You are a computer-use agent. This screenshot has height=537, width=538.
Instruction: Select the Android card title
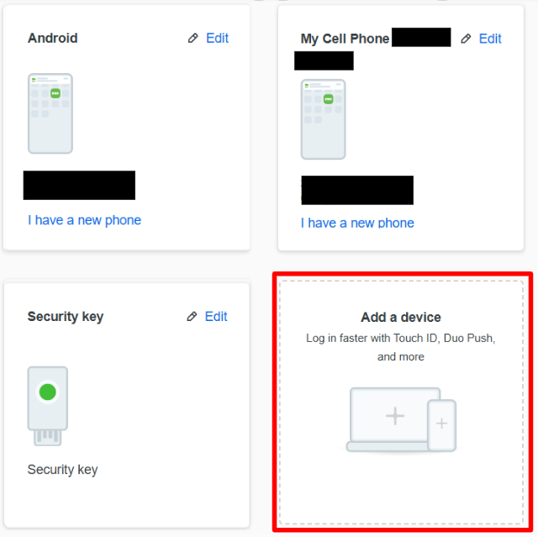pos(52,39)
